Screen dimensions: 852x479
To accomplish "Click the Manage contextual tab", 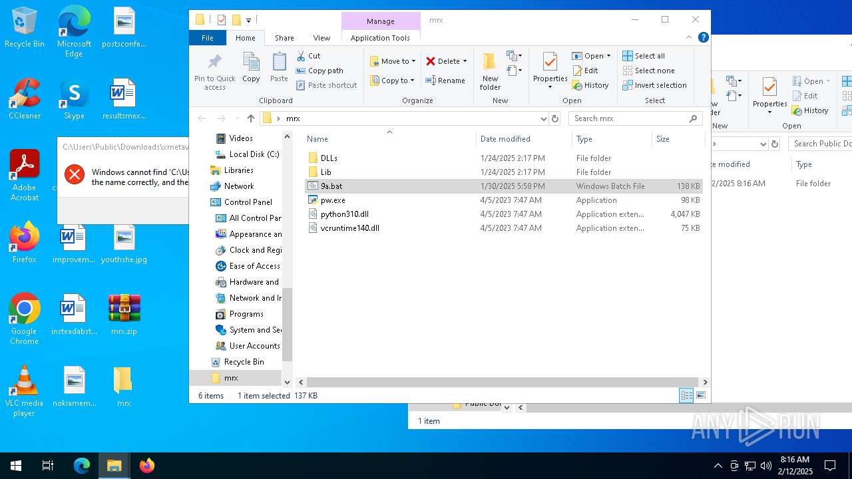I will coord(381,21).
